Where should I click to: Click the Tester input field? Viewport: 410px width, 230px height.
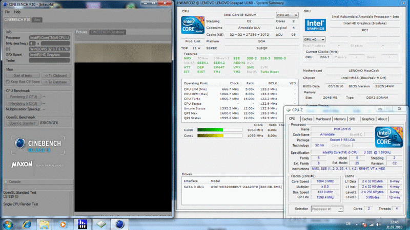(x=49, y=60)
